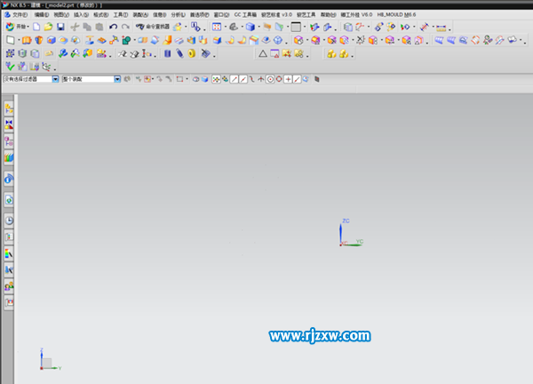Toggle the Existing Point plus-sign snap option
The width and height of the screenshot is (533, 384).
(x=288, y=79)
